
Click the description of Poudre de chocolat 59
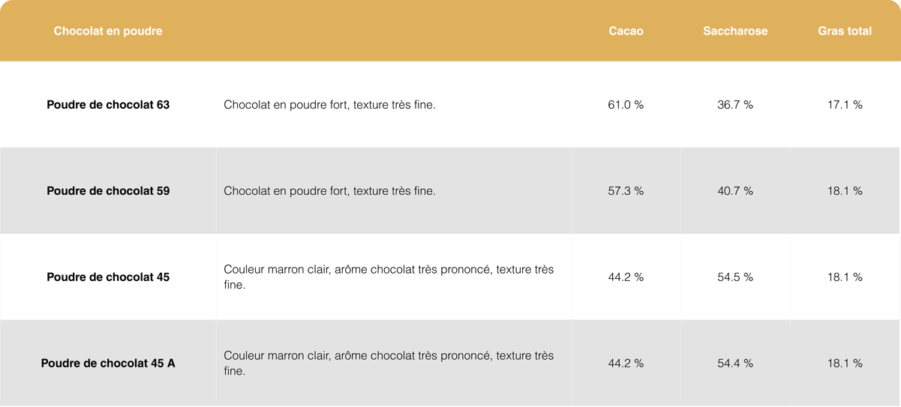click(x=329, y=191)
